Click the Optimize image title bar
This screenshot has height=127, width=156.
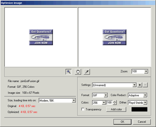78,3
